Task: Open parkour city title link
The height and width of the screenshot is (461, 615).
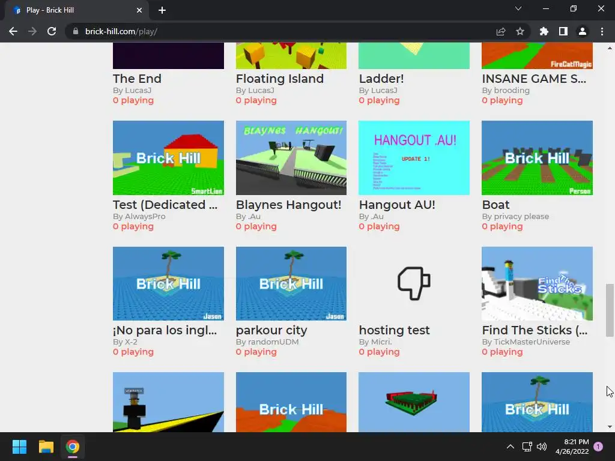Action: tap(271, 330)
